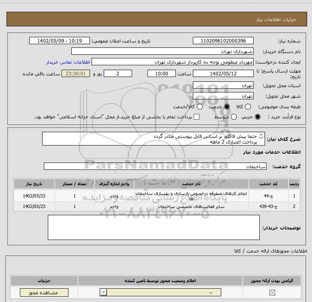Click the remaining days field showing 2

point(118,73)
